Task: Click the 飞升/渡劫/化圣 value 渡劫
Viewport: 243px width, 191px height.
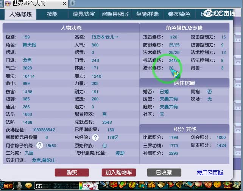Action: (x=120, y=153)
